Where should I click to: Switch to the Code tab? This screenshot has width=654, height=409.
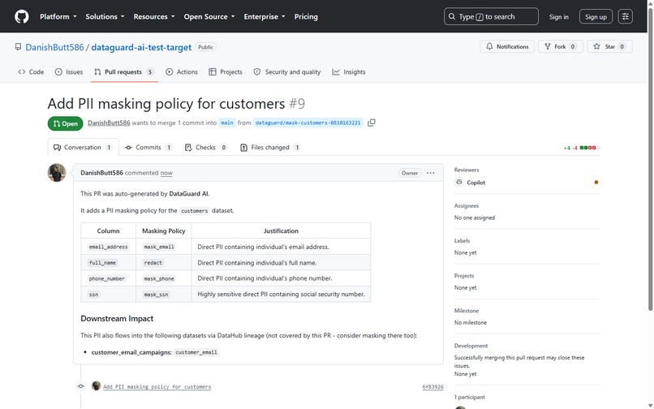pyautogui.click(x=31, y=71)
